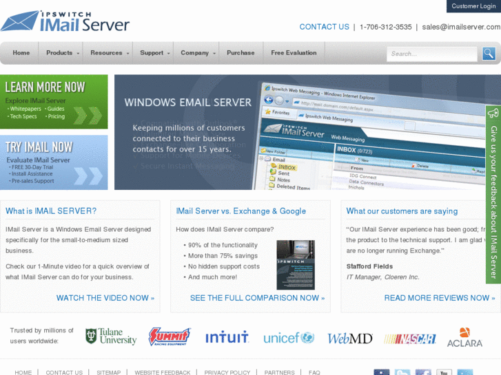Click 'What our customers are saying' heading
The image size is (501, 375).
(x=402, y=211)
